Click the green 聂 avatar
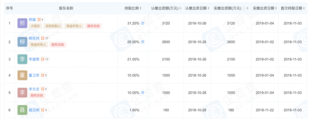The width and height of the screenshot is (309, 122). (22, 110)
